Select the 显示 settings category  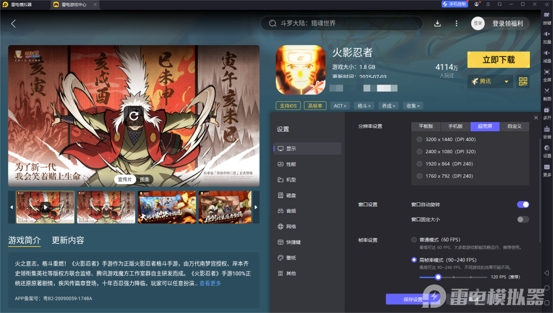pos(307,148)
